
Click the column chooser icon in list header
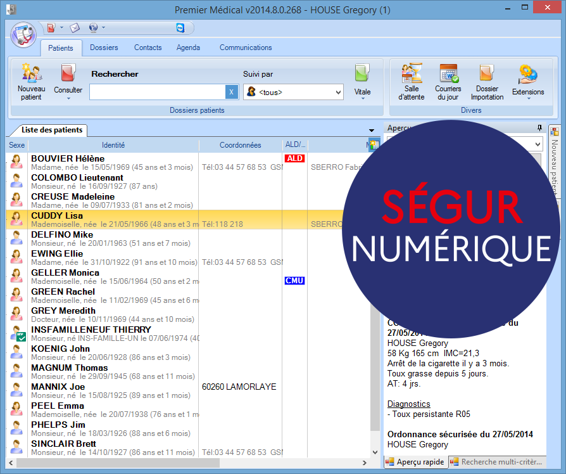[x=374, y=144]
